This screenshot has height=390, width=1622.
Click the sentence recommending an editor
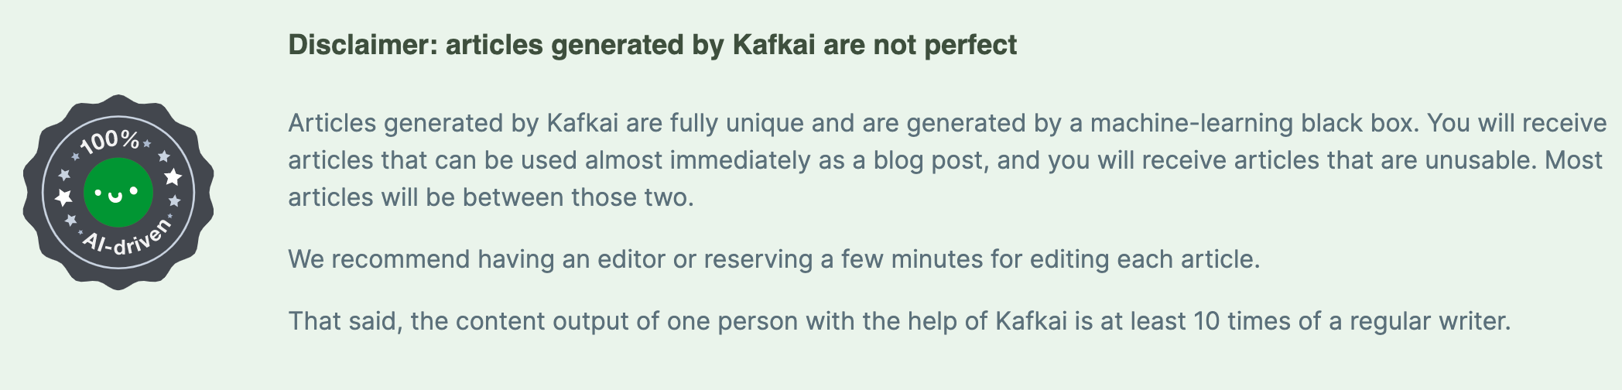click(774, 259)
